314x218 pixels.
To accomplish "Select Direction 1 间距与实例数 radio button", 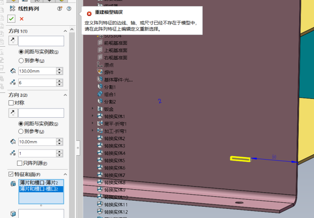I will coord(21,52).
